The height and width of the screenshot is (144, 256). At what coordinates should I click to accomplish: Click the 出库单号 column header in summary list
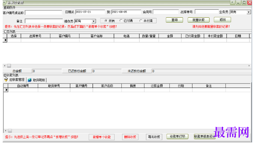click(36, 36)
